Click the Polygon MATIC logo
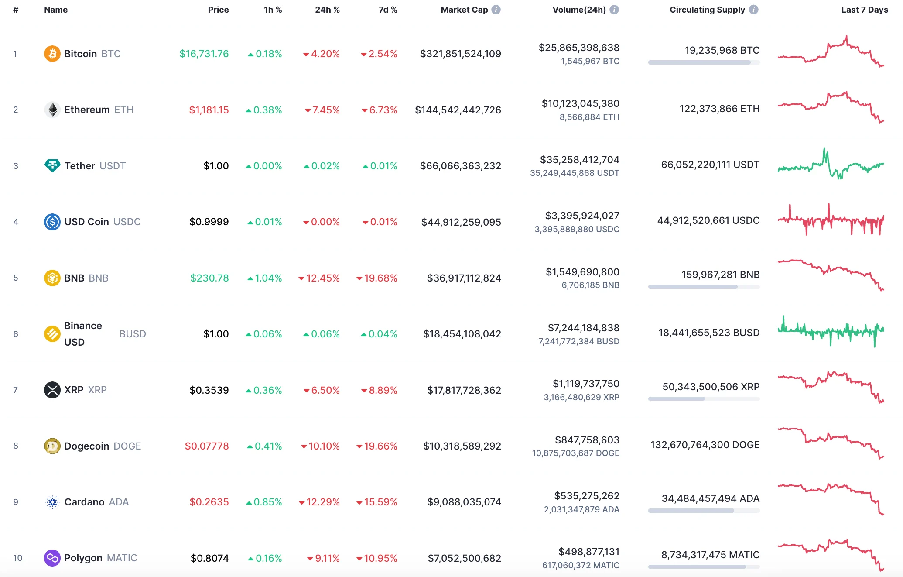903x577 pixels. point(52,558)
